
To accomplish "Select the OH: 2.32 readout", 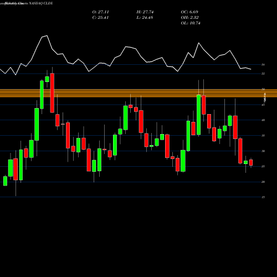I will (x=189, y=18).
